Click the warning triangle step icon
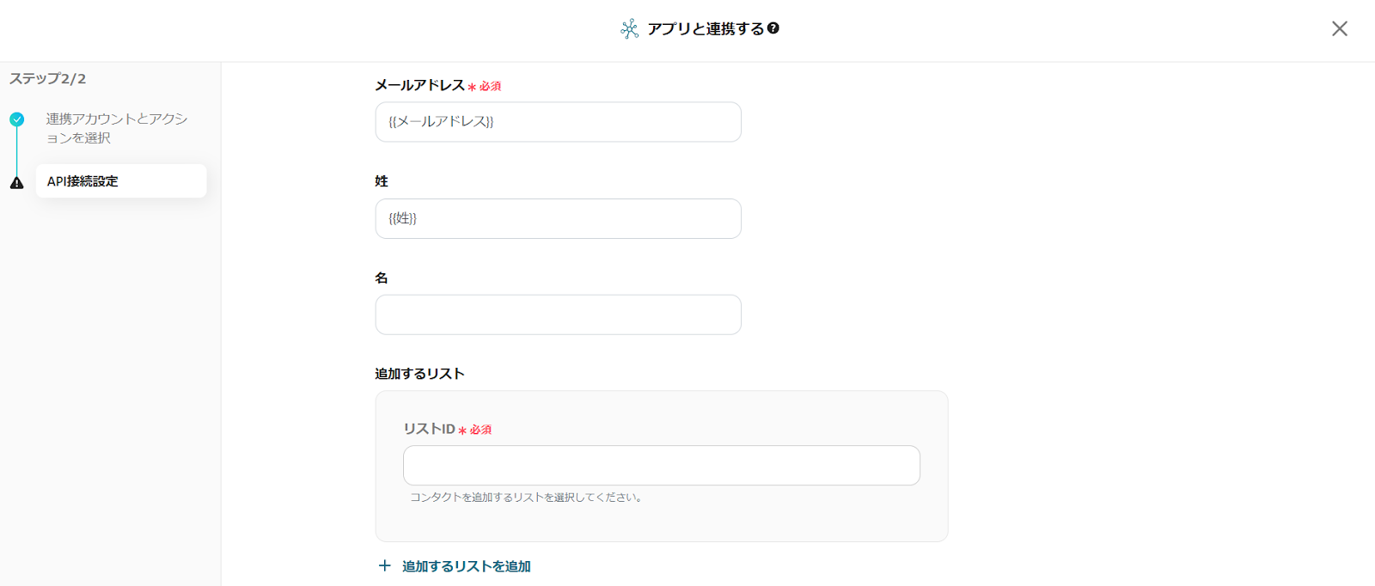The width and height of the screenshot is (1375, 586). [17, 182]
